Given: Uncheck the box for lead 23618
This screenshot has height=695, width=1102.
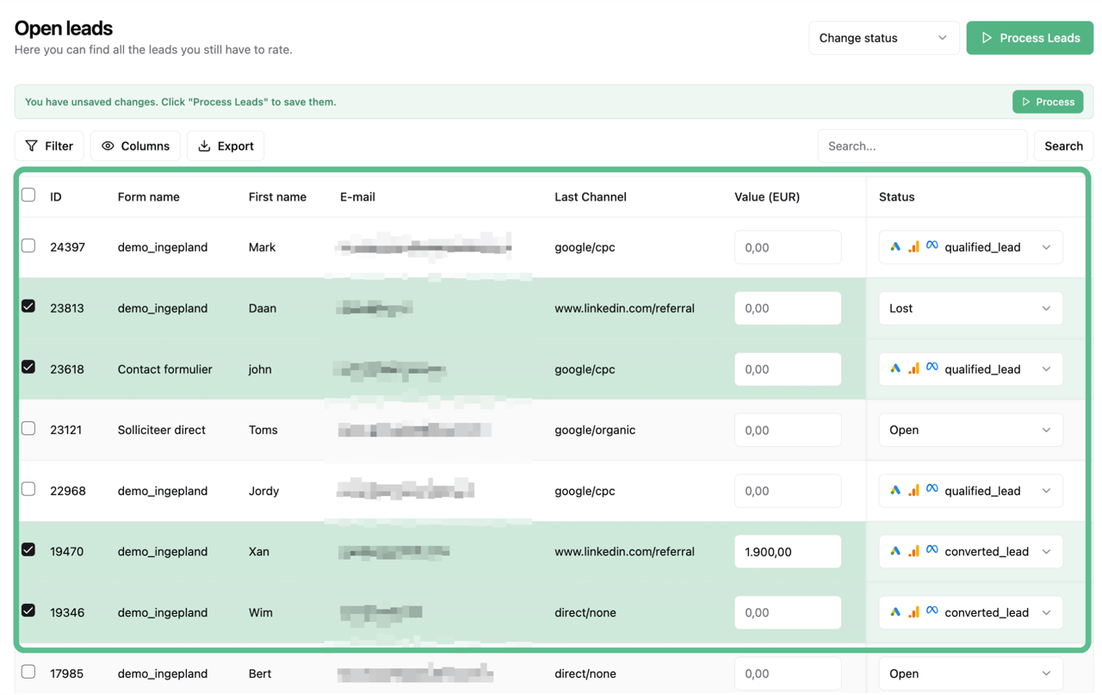Looking at the screenshot, I should [28, 367].
